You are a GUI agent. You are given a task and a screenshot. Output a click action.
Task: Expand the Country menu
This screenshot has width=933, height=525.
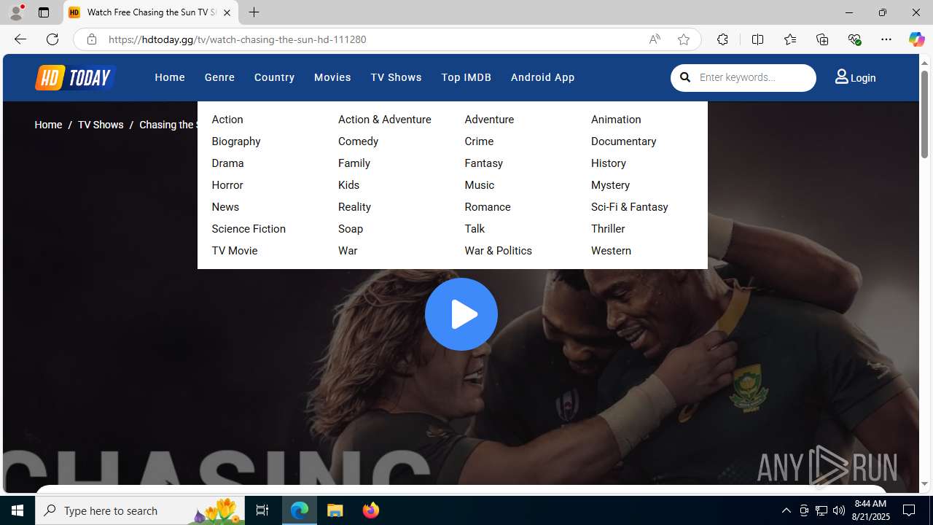point(274,77)
